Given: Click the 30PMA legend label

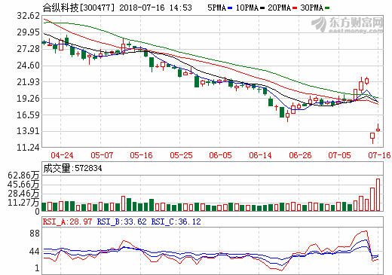Looking at the screenshot, I should [312, 8].
